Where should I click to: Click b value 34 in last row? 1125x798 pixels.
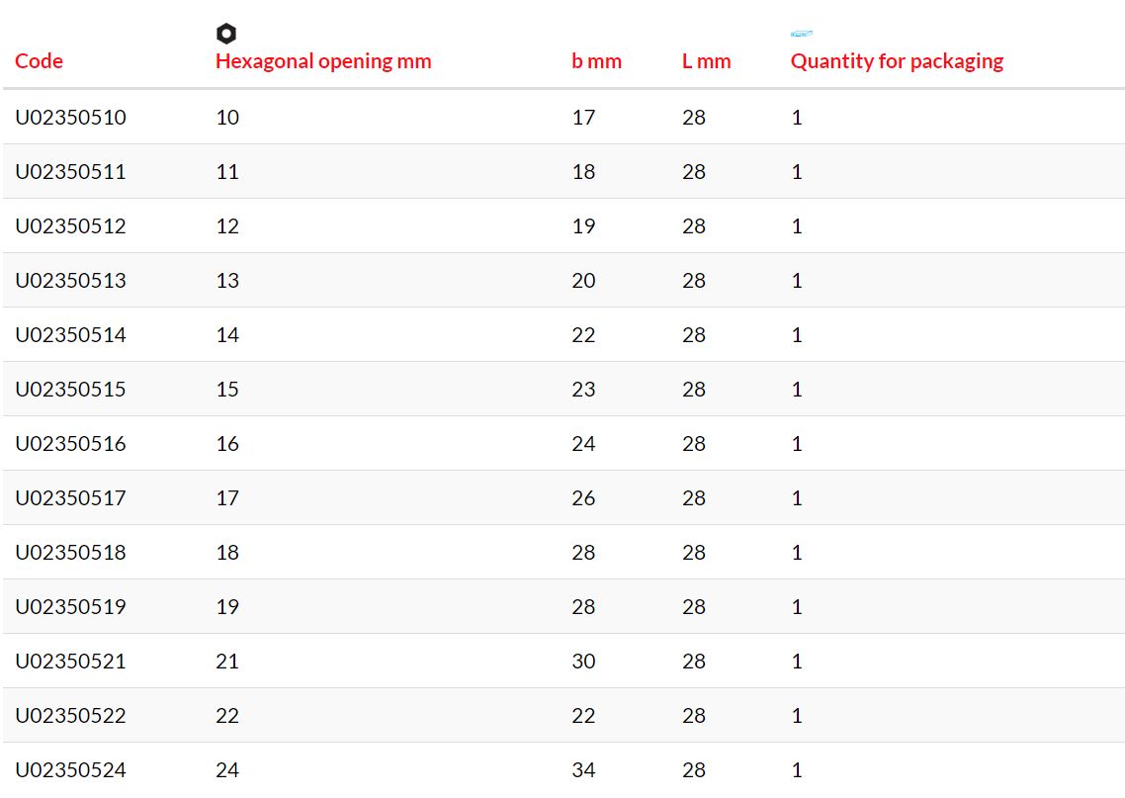tap(583, 770)
